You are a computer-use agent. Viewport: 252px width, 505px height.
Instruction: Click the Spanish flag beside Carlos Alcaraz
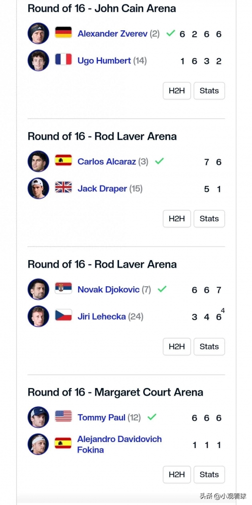64,160
